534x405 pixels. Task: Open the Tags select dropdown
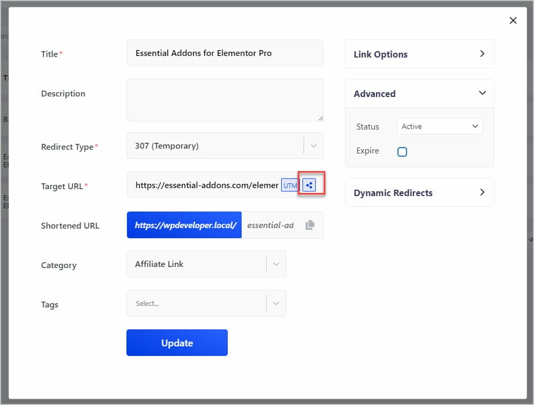[x=206, y=303]
